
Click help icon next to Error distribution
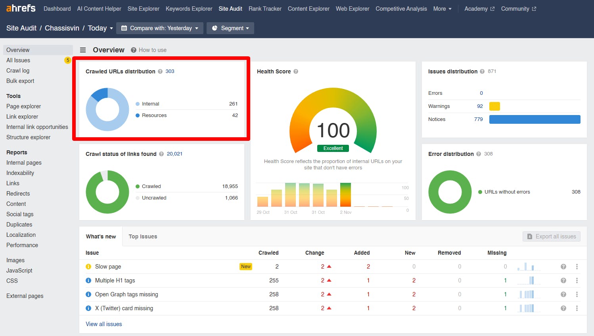pos(479,154)
